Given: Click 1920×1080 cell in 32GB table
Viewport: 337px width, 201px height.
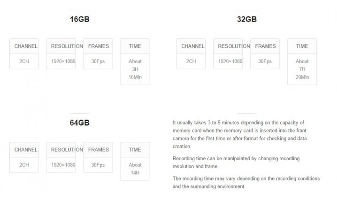Looking at the screenshot, I should (x=228, y=61).
